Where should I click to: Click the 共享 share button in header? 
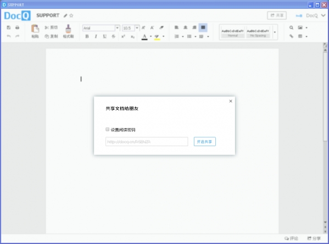(277, 15)
